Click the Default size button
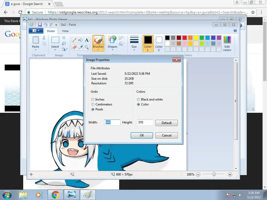The width and height of the screenshot is (267, 200). pos(167,123)
